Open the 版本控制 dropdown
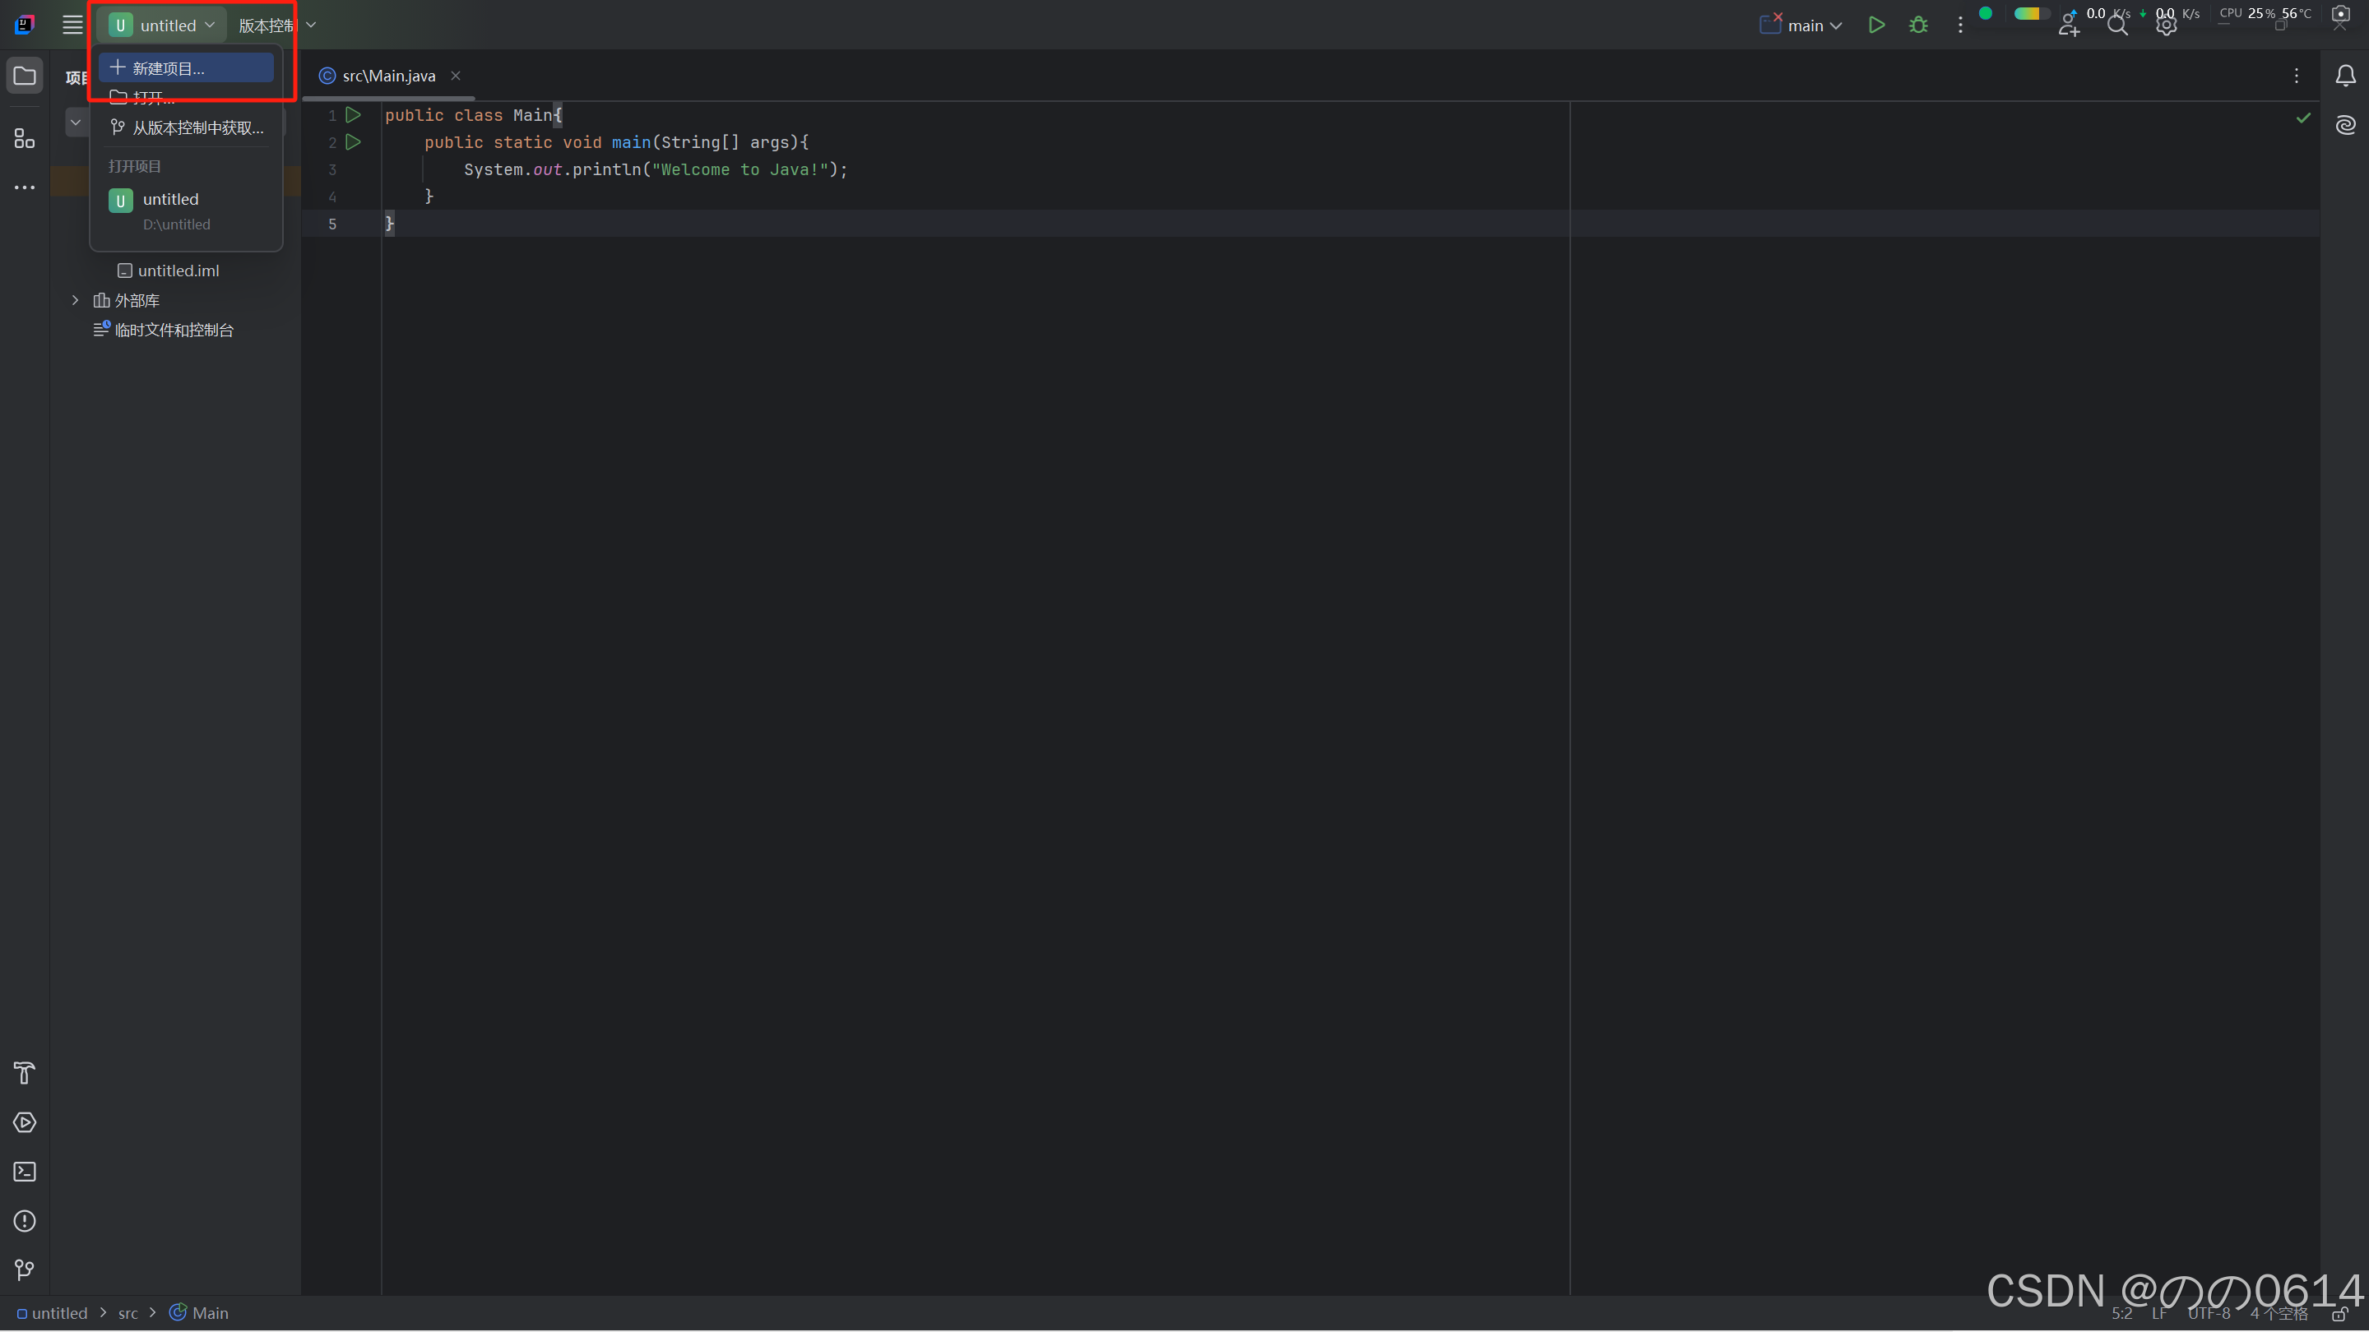 click(x=276, y=25)
